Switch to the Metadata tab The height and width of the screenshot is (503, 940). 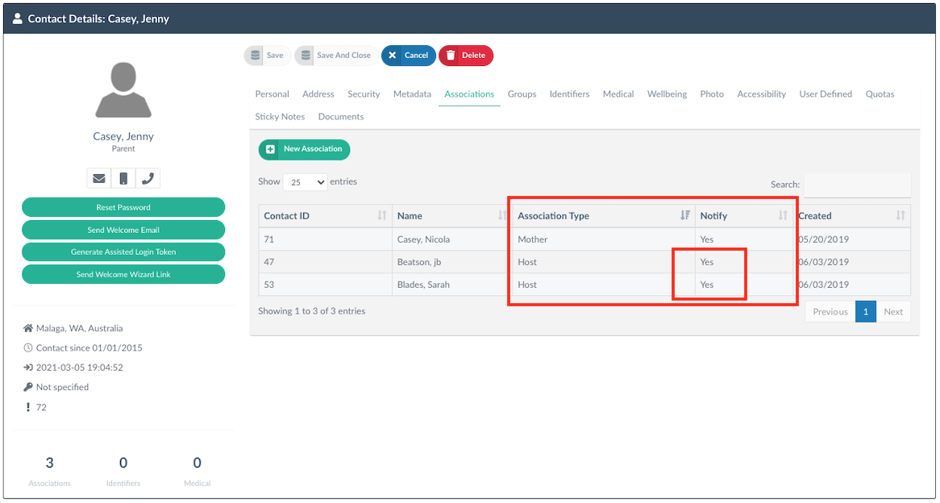413,94
